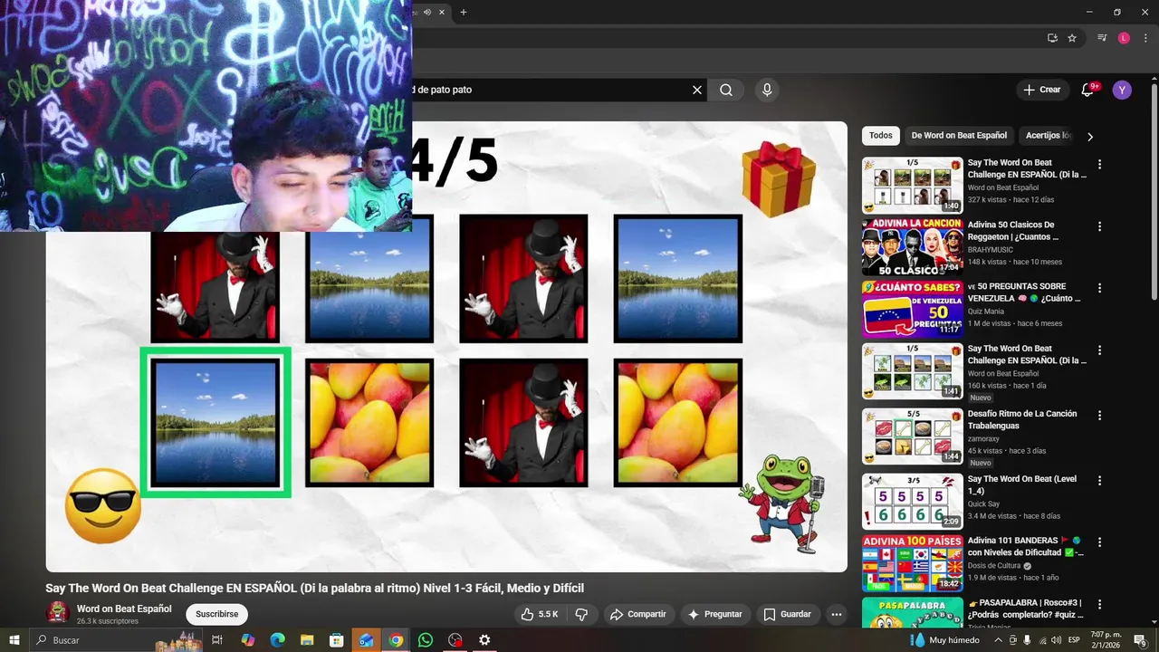Bookmark this page with the star icon
This screenshot has height=652, width=1159.
point(1072,38)
